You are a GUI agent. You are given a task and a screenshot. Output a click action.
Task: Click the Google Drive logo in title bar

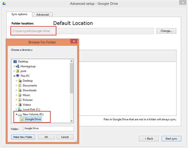4,4
